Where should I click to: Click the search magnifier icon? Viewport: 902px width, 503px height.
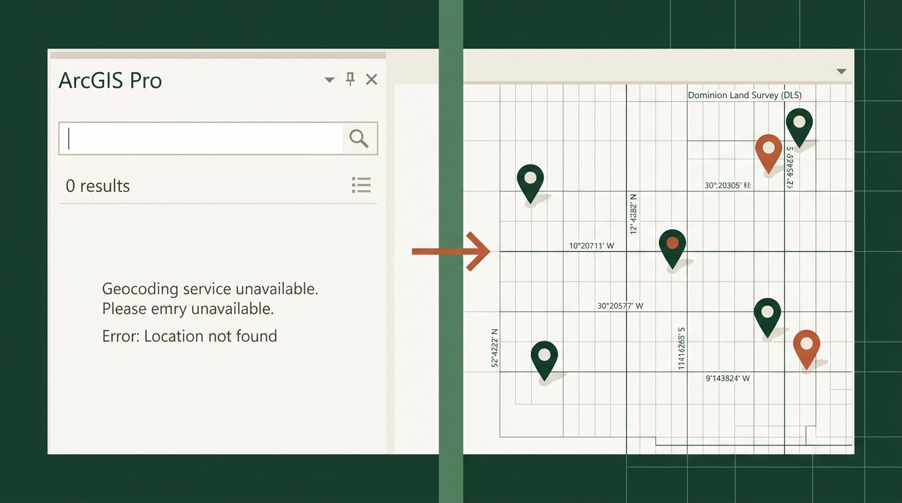point(359,138)
